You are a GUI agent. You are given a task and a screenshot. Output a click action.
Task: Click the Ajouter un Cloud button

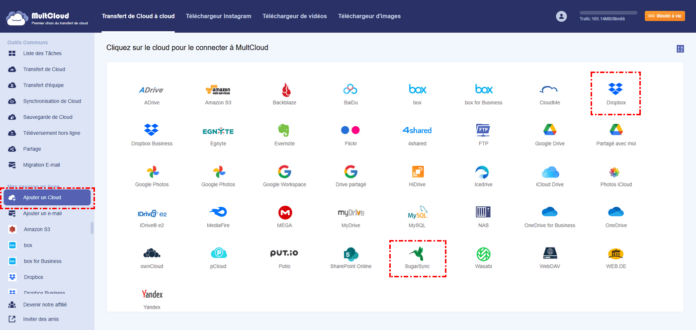click(47, 197)
